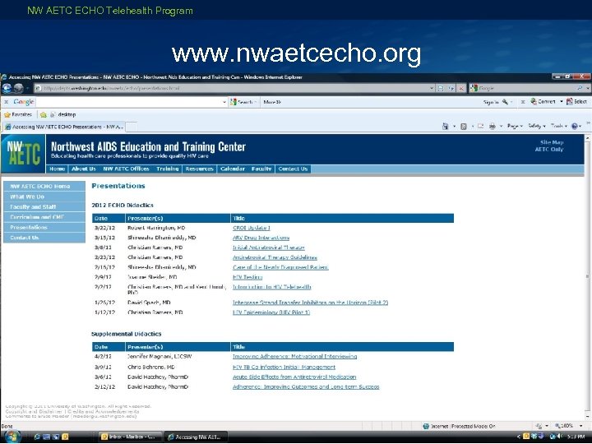The image size is (592, 444).
Task: Open the desktop favorites bar shortcut
Action: (63, 114)
